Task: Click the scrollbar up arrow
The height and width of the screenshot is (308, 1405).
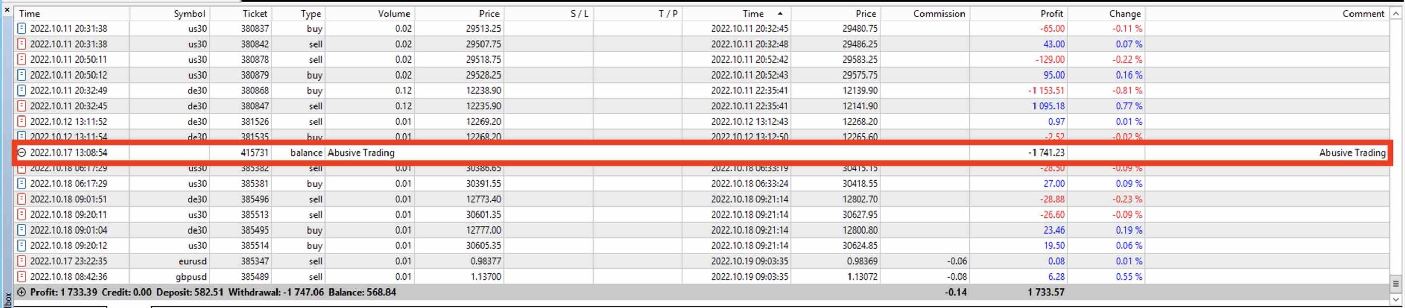Action: click(x=1396, y=14)
